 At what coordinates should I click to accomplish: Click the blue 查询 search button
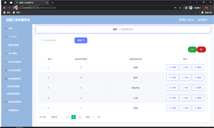pyautogui.click(x=81, y=40)
